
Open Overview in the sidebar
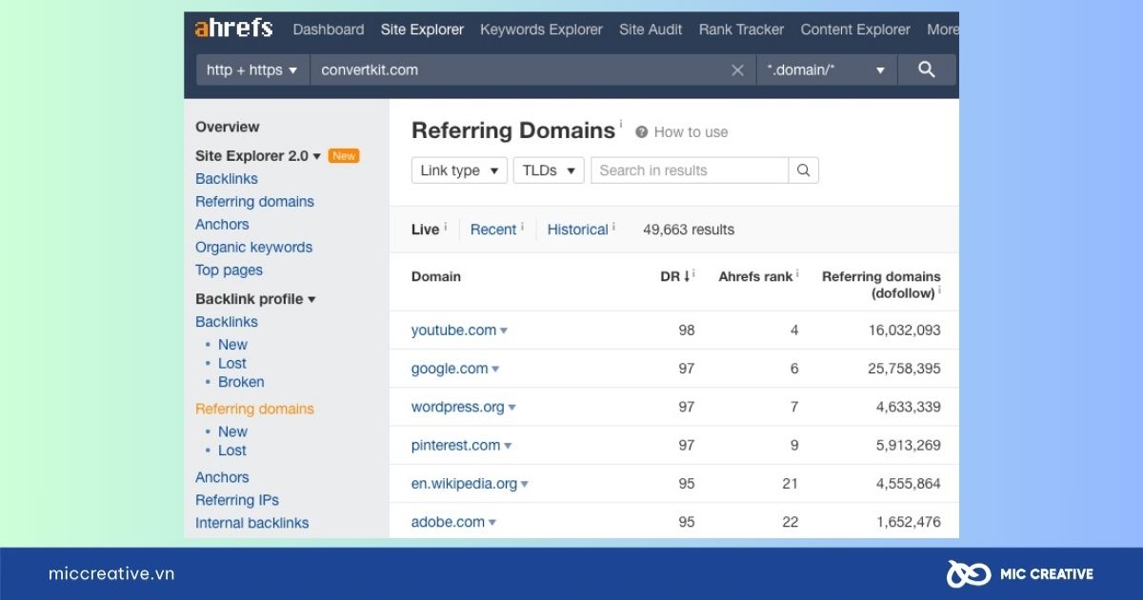[228, 127]
